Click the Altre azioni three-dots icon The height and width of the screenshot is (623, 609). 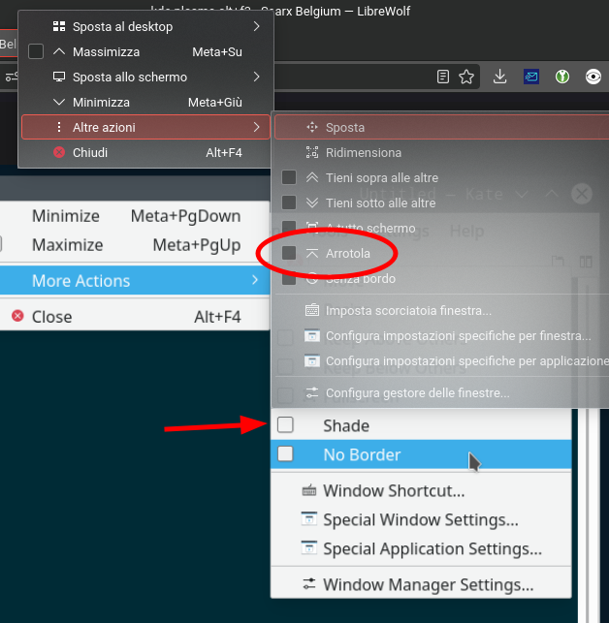[x=59, y=127]
